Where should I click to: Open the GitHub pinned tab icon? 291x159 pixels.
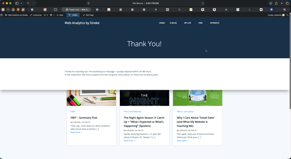pos(23,9)
